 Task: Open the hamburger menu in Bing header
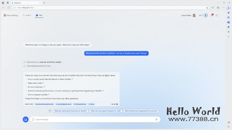coord(217,15)
